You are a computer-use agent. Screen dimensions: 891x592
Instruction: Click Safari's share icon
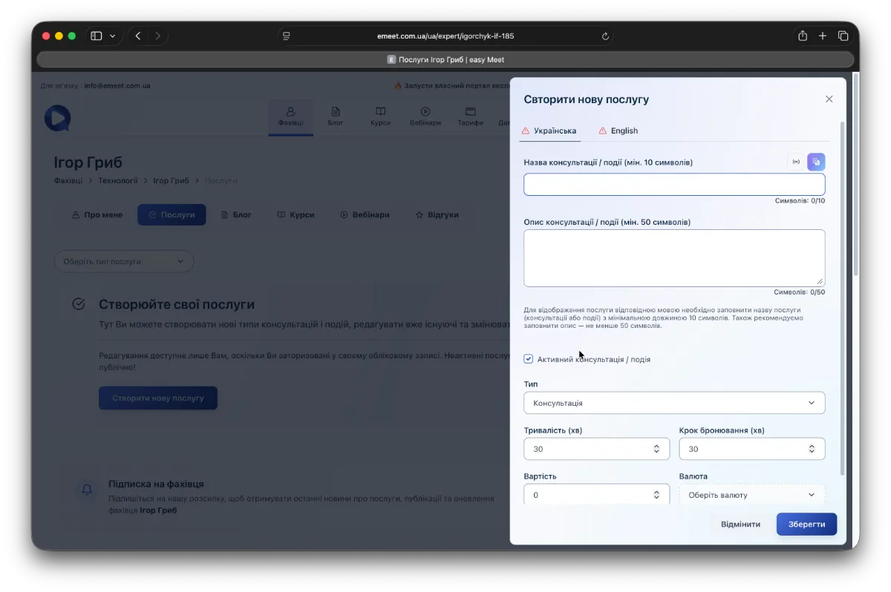pos(803,36)
